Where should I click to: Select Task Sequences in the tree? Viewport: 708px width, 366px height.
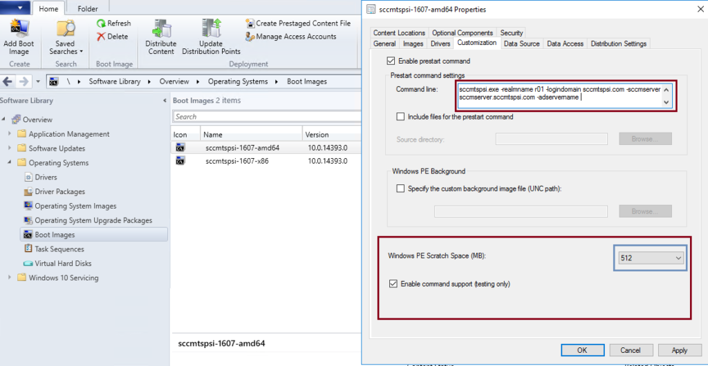tap(59, 249)
